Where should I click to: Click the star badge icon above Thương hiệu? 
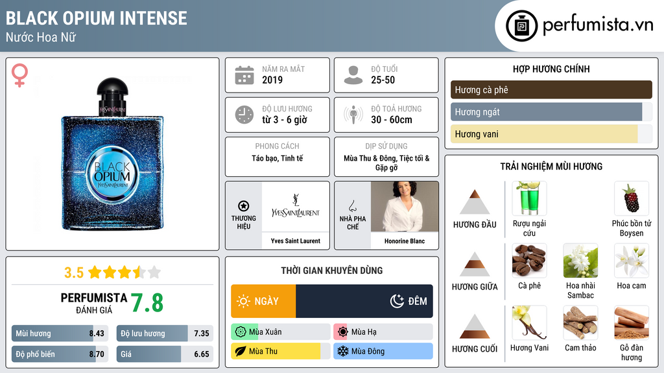244,206
